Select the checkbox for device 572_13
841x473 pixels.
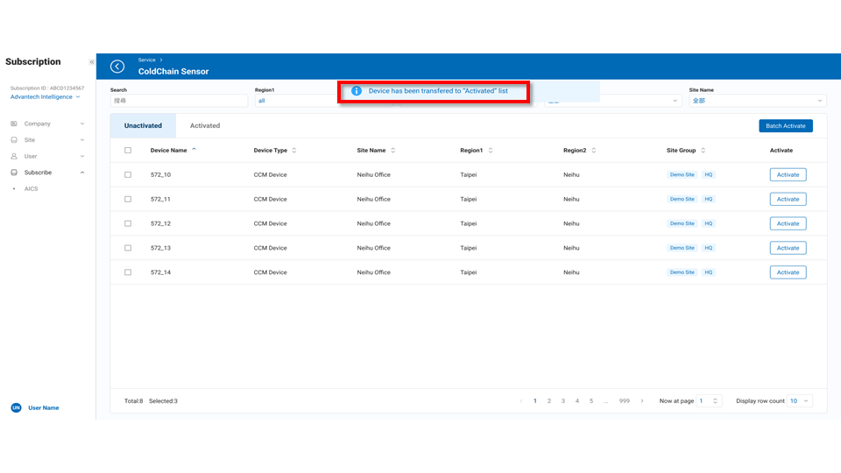click(128, 248)
